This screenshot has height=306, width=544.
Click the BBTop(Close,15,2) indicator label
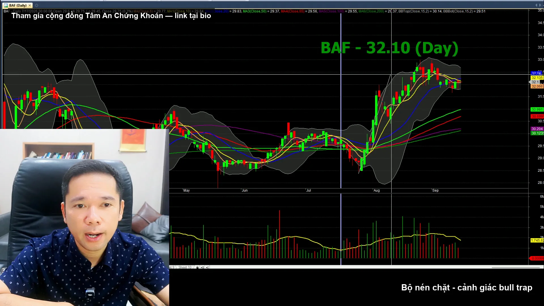point(413,11)
